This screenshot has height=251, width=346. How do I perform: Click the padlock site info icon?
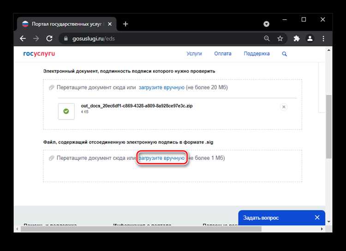click(66, 39)
